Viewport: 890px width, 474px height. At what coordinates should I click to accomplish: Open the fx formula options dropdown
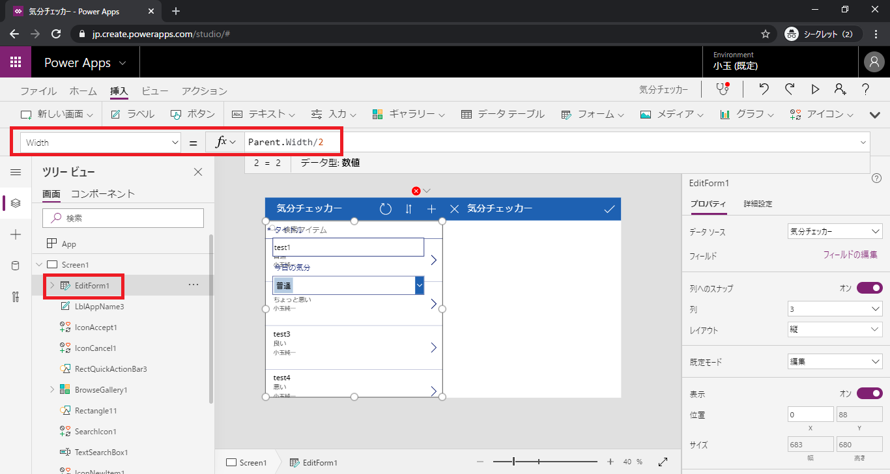click(x=225, y=143)
